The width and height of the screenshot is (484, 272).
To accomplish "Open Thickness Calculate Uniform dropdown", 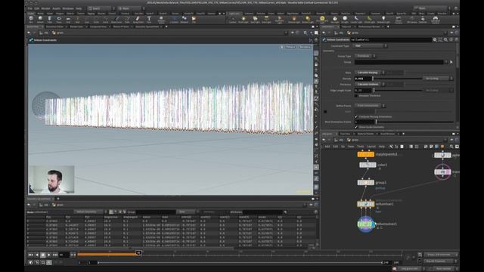I will point(370,84).
